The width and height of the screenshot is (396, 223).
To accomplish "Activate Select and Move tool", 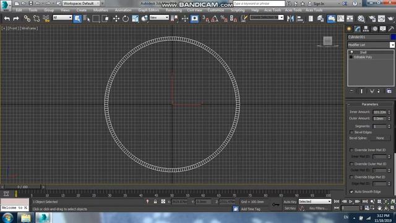I will [x=116, y=19].
